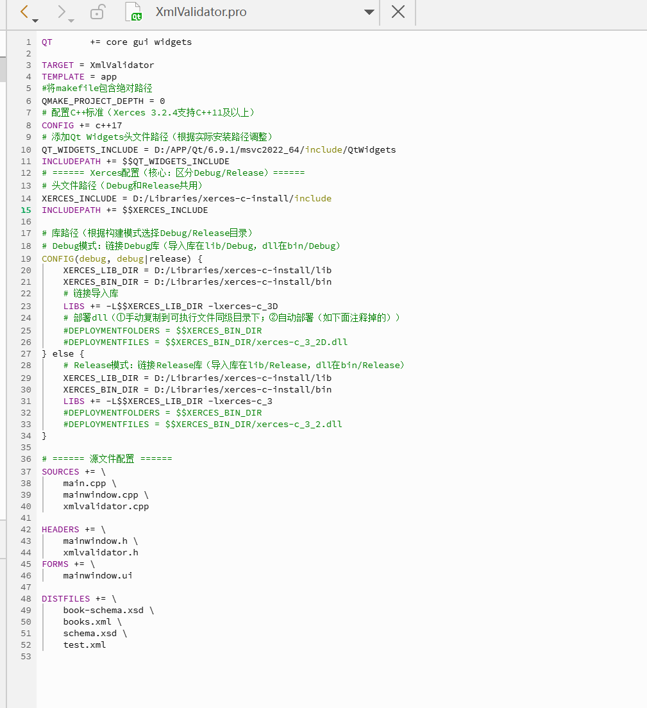Open the back-history dropdown arrow
The height and width of the screenshot is (708, 647).
(x=35, y=21)
